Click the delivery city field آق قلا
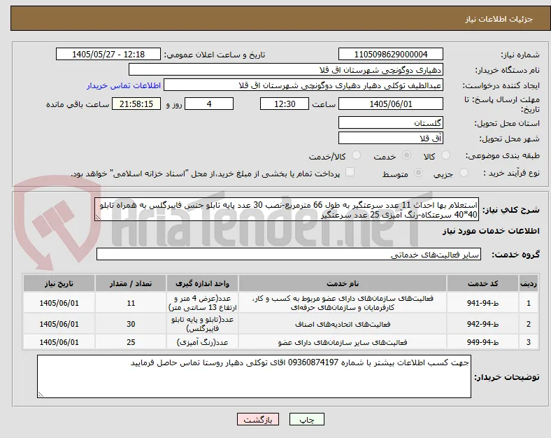This screenshot has height=438, width=551. point(391,138)
